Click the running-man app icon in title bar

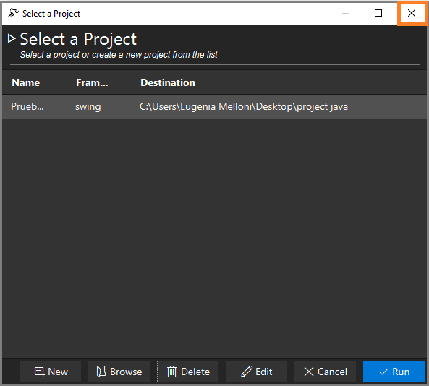point(13,13)
